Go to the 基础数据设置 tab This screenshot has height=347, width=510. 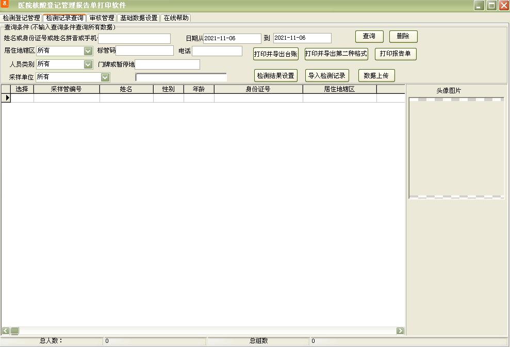click(x=139, y=18)
